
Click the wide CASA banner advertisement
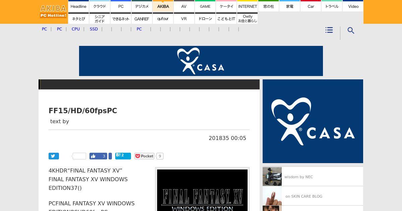coord(201,61)
